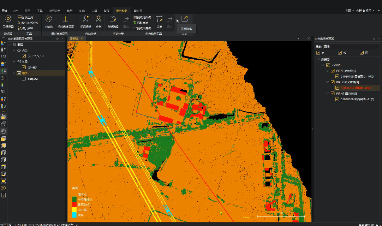382x226 pixels.
Task: Enable the output2 raster layer checkbox
Action: [24, 79]
